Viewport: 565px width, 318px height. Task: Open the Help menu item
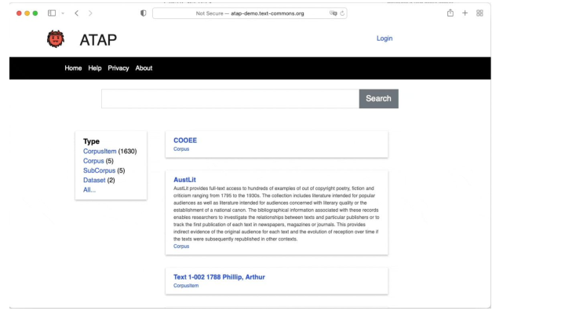click(95, 68)
